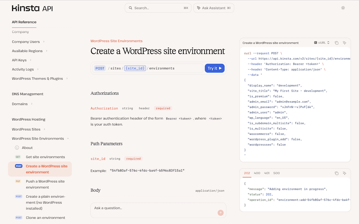Click the site_id example UUID value
The height and width of the screenshot is (224, 359).
[147, 171]
